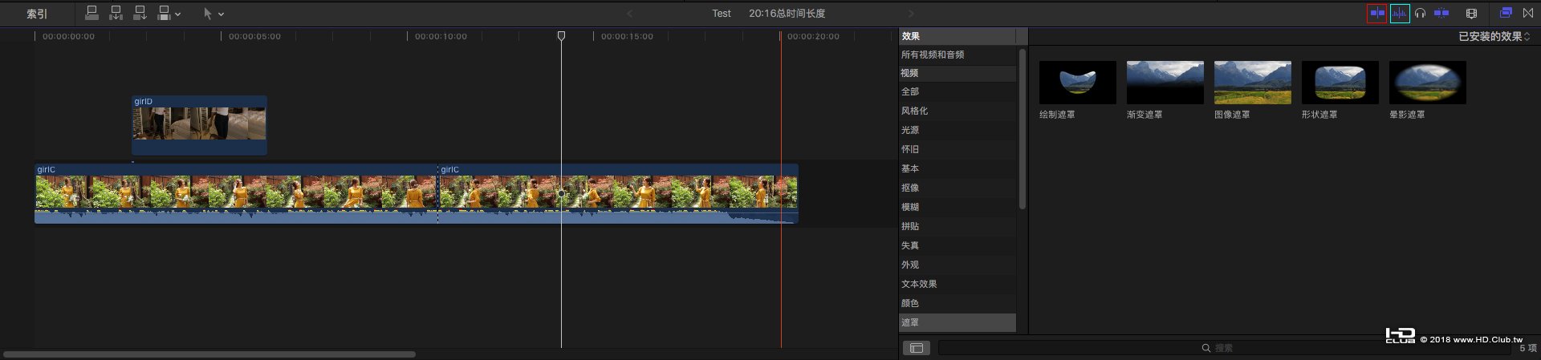This screenshot has height=360, width=1541.
Task: Append selected clip to storyline end
Action: point(140,13)
